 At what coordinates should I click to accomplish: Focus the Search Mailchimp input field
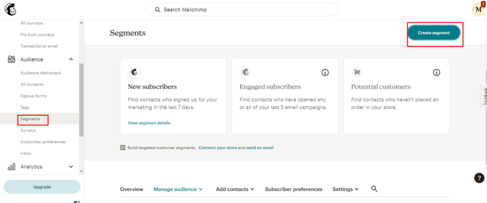coord(243,10)
